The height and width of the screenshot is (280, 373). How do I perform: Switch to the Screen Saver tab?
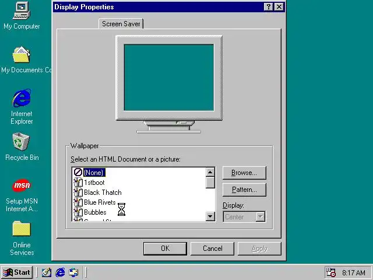click(x=121, y=24)
